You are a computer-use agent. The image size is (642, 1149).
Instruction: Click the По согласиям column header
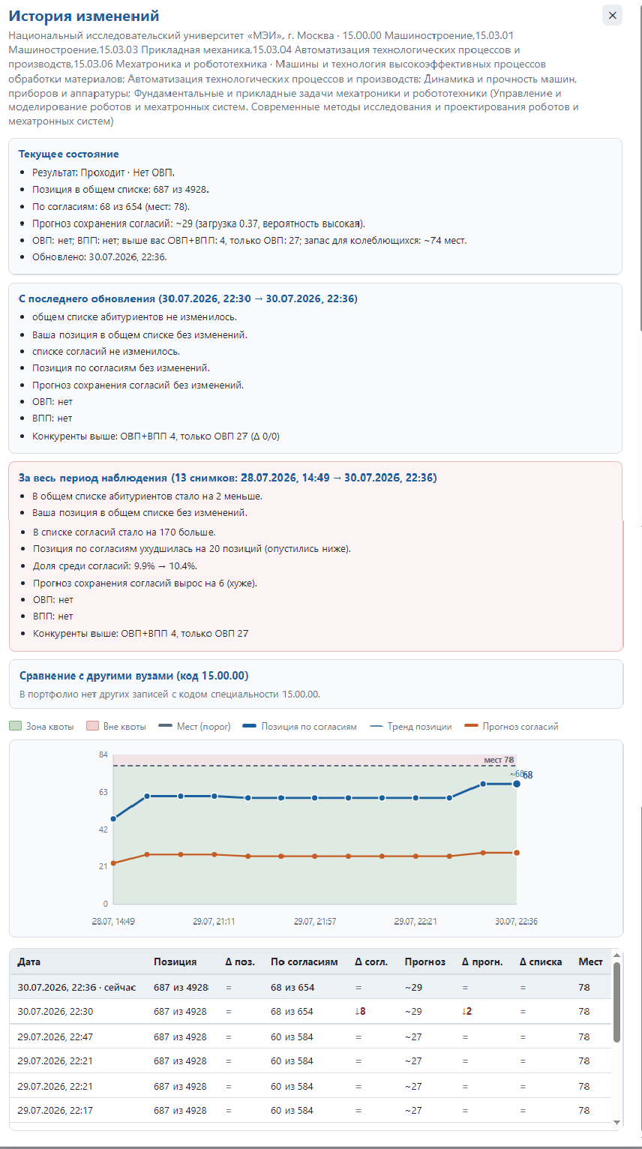[304, 961]
